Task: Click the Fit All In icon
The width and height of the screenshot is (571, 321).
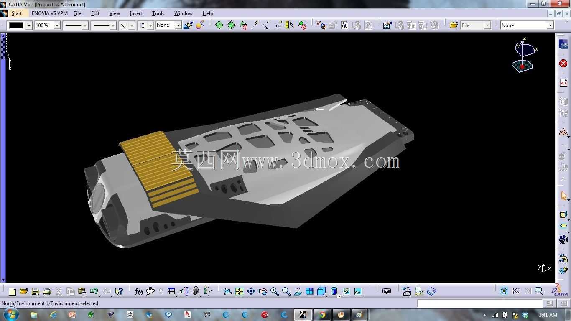Action: click(239, 291)
